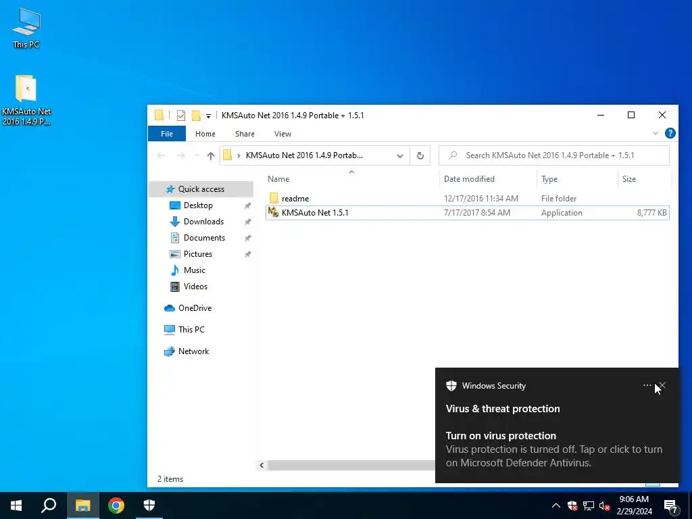Screen dimensions: 692x519
Task: Open This PC desktop icon
Action: (x=26, y=27)
